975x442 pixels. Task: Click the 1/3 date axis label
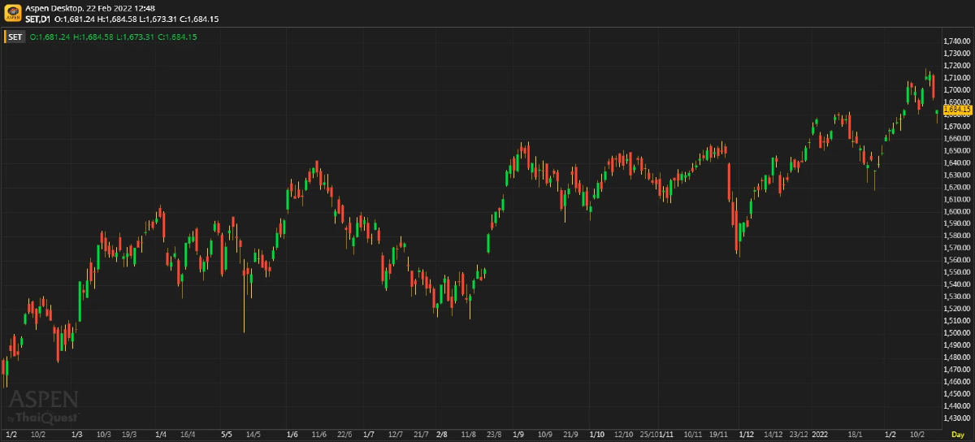[77, 435]
